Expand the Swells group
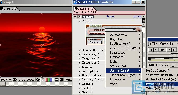 point(79,92)
